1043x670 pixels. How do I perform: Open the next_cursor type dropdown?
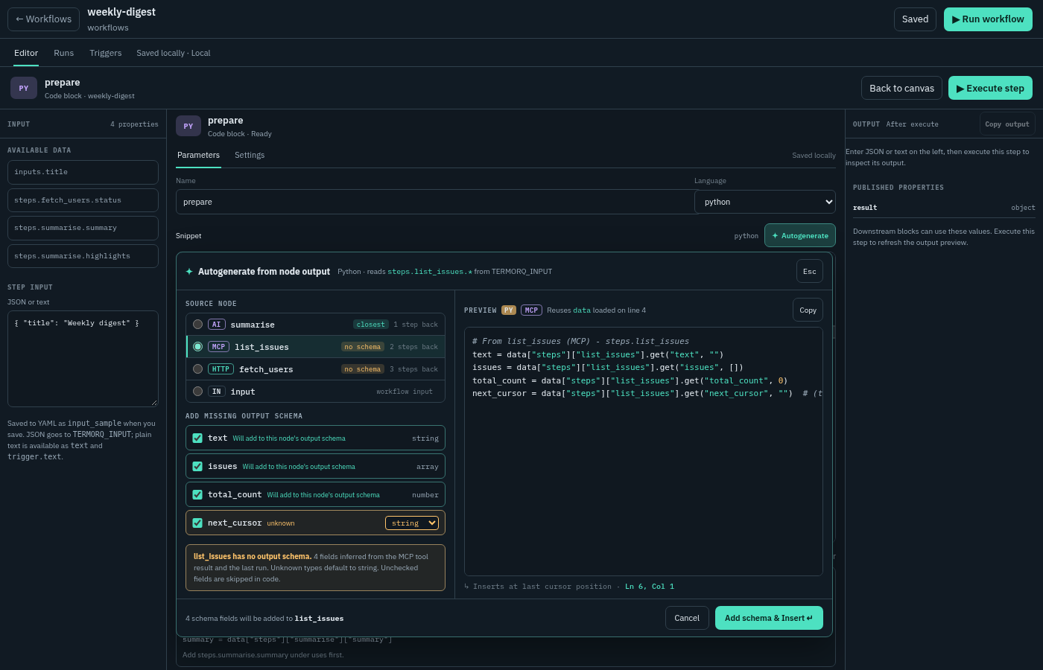coord(412,523)
